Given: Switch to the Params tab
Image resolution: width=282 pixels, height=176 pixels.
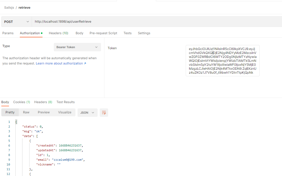Looking at the screenshot, I should (8, 33).
